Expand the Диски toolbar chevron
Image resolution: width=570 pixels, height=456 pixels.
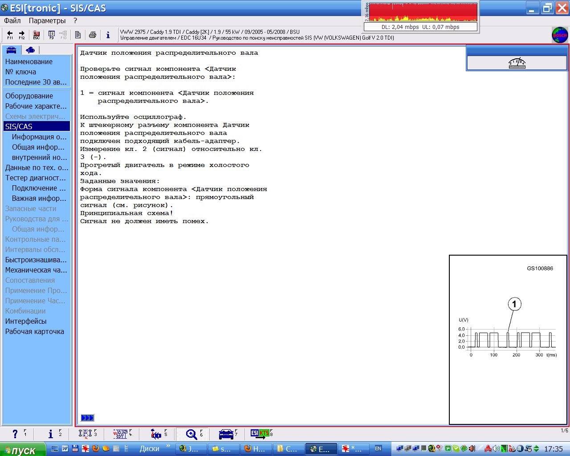[x=168, y=446]
